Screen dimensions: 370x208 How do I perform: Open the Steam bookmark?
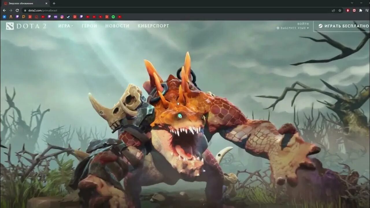click(x=68, y=17)
